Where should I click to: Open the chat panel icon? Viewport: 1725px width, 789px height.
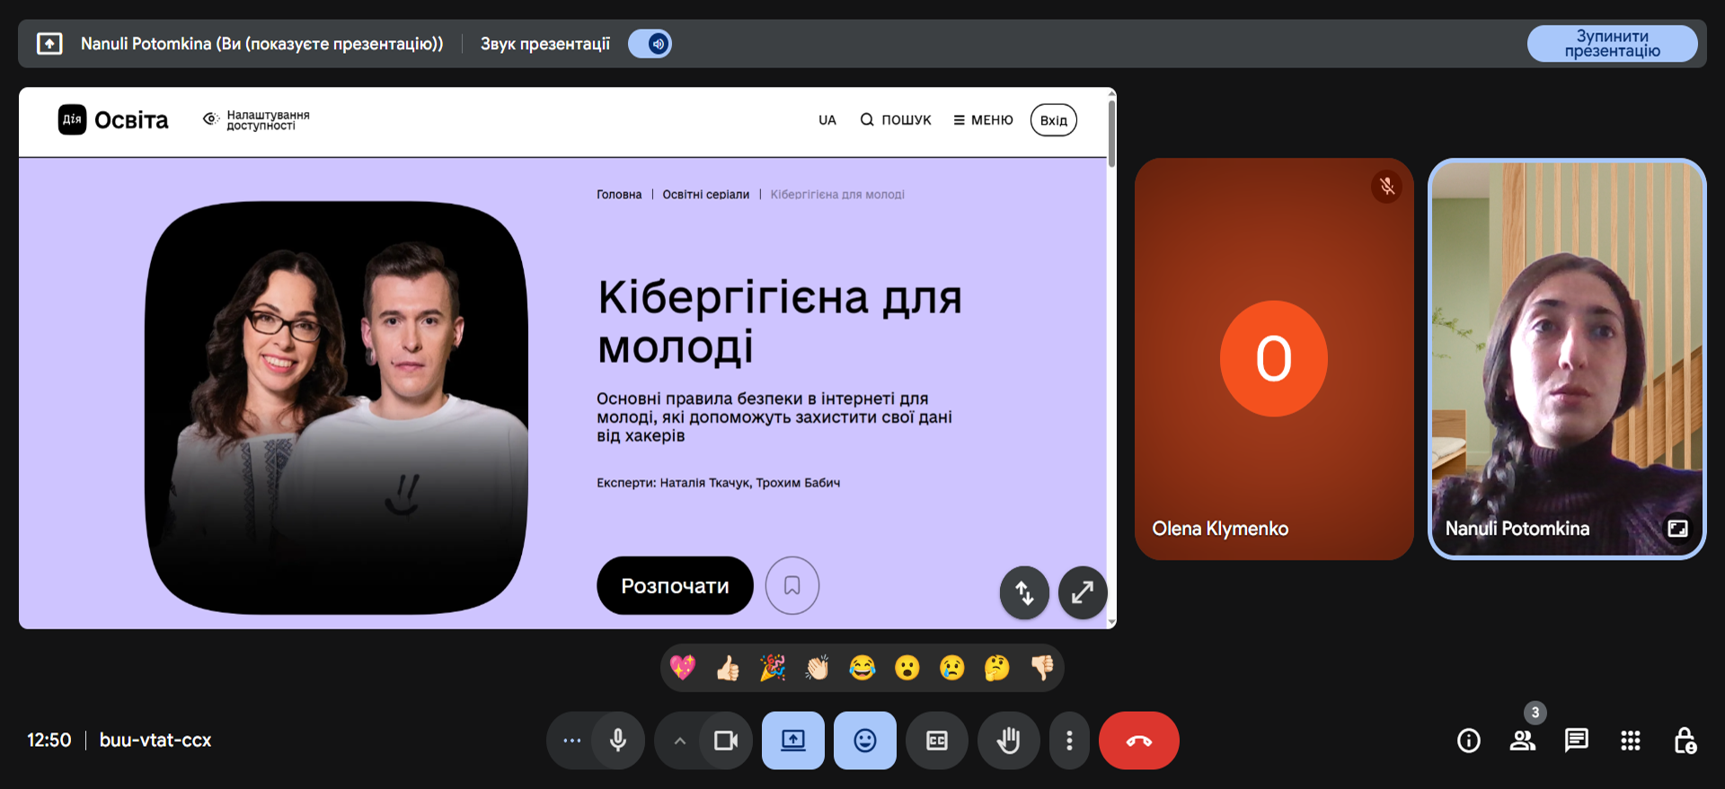click(x=1576, y=741)
